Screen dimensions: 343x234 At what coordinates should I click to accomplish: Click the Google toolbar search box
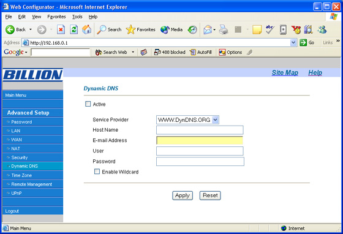tap(61, 52)
